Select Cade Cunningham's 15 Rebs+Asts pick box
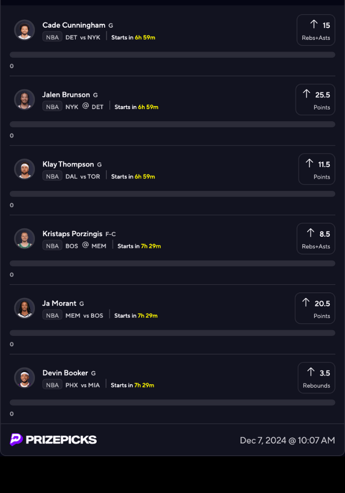The image size is (345, 493). (316, 30)
